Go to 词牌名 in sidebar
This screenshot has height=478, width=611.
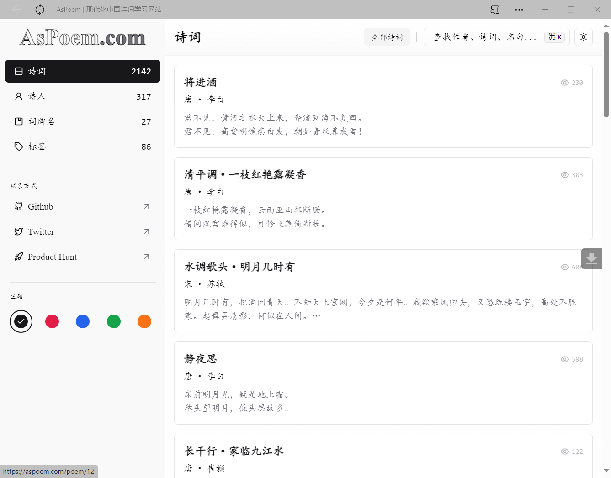tap(82, 121)
